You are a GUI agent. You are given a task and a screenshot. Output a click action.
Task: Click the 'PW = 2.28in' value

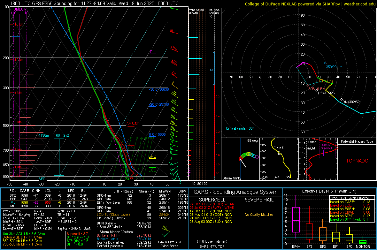coord(12,211)
